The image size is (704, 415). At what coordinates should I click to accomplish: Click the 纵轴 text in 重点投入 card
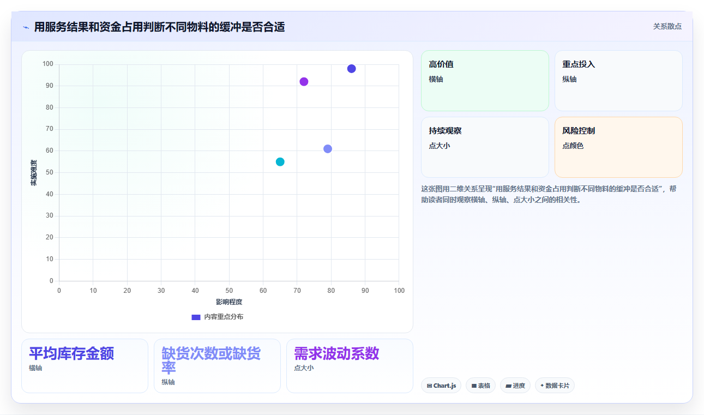[x=570, y=79]
